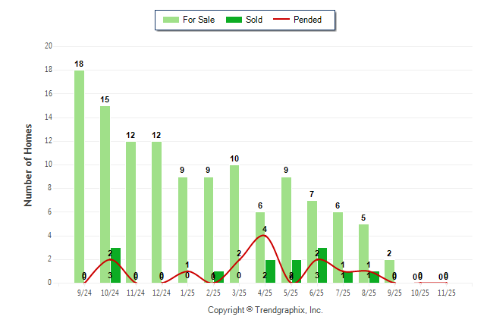Image resolution: width=490 pixels, height=329 pixels.
Task: Click the Trendgraphix copyright text
Action: 265,310
